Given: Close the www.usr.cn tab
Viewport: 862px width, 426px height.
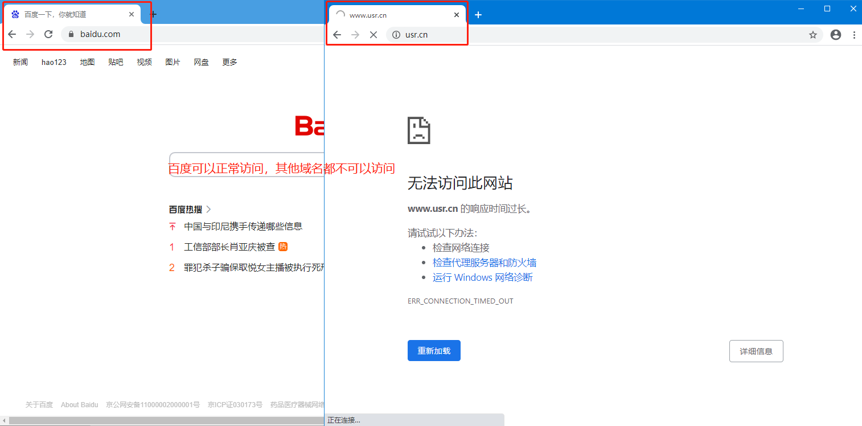Looking at the screenshot, I should click(x=457, y=15).
